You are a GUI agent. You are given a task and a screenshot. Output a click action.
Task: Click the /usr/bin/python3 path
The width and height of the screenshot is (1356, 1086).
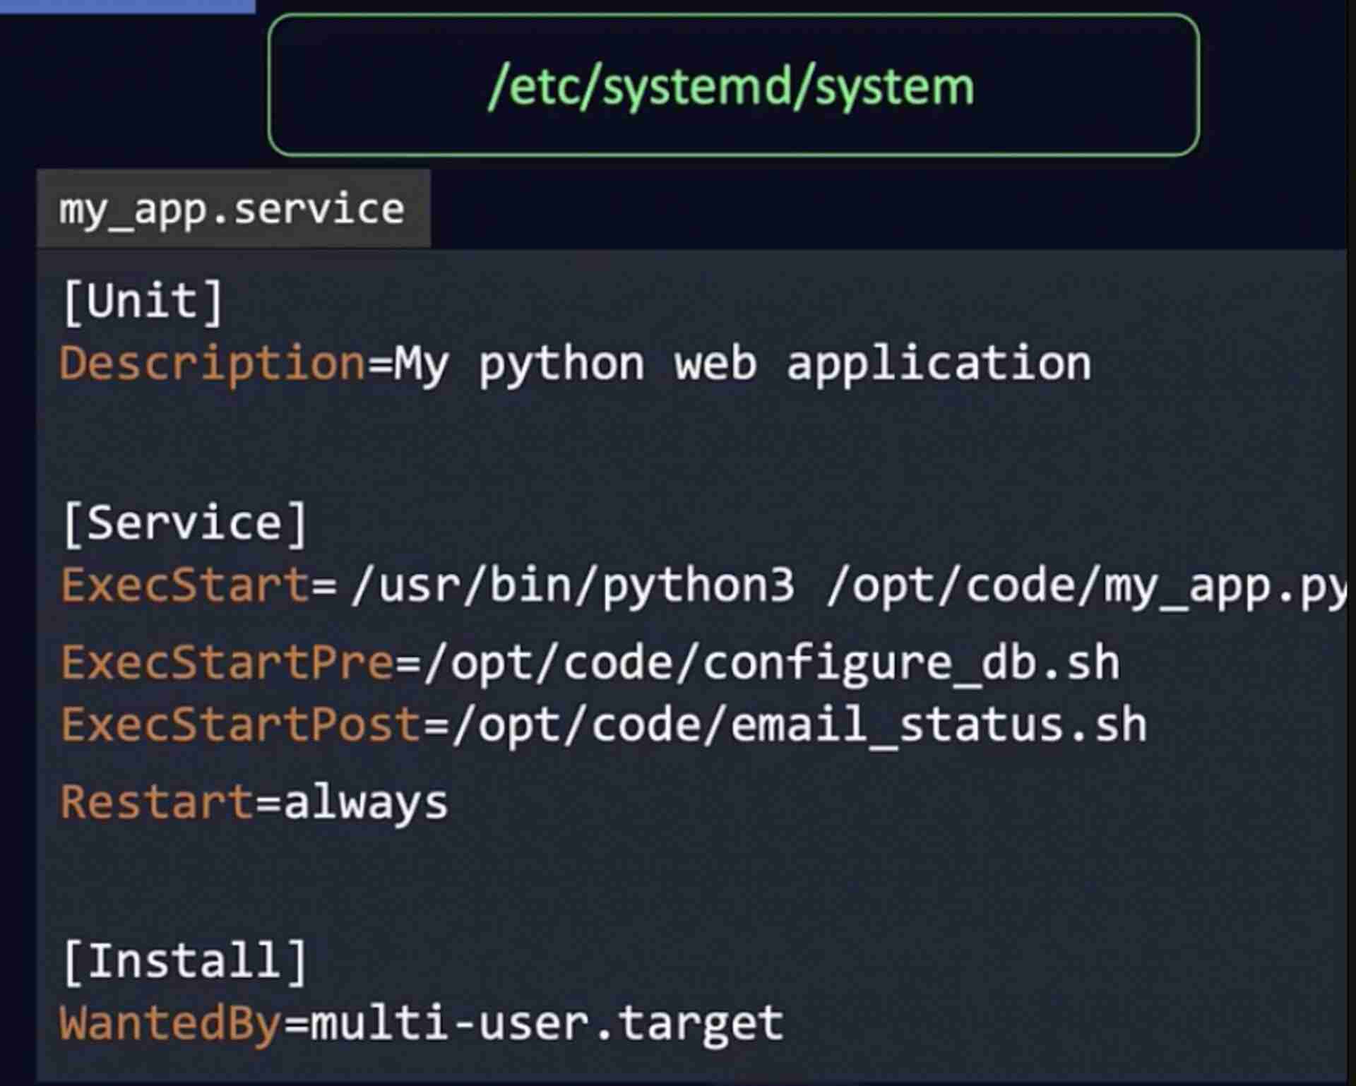[573, 587]
